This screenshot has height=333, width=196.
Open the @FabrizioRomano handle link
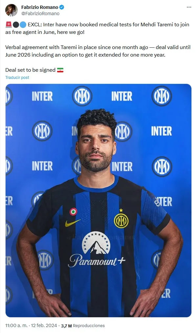click(40, 13)
